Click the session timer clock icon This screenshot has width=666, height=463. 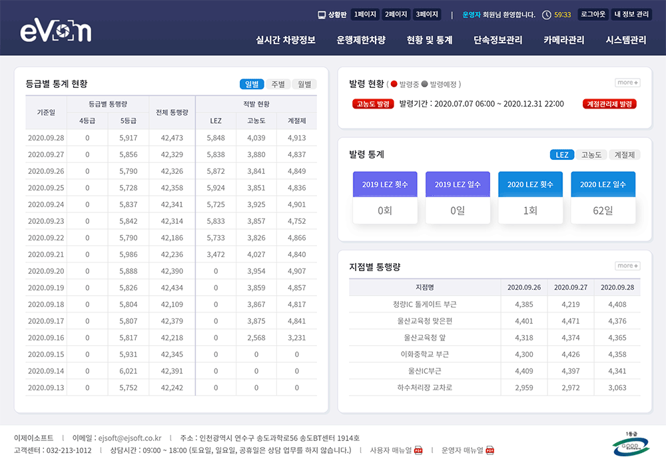point(547,15)
